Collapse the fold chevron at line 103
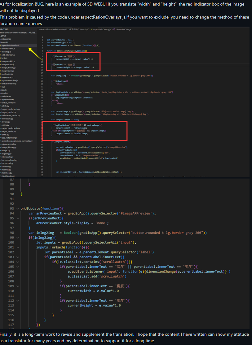This screenshot has width=252, height=345. [x=18, y=257]
